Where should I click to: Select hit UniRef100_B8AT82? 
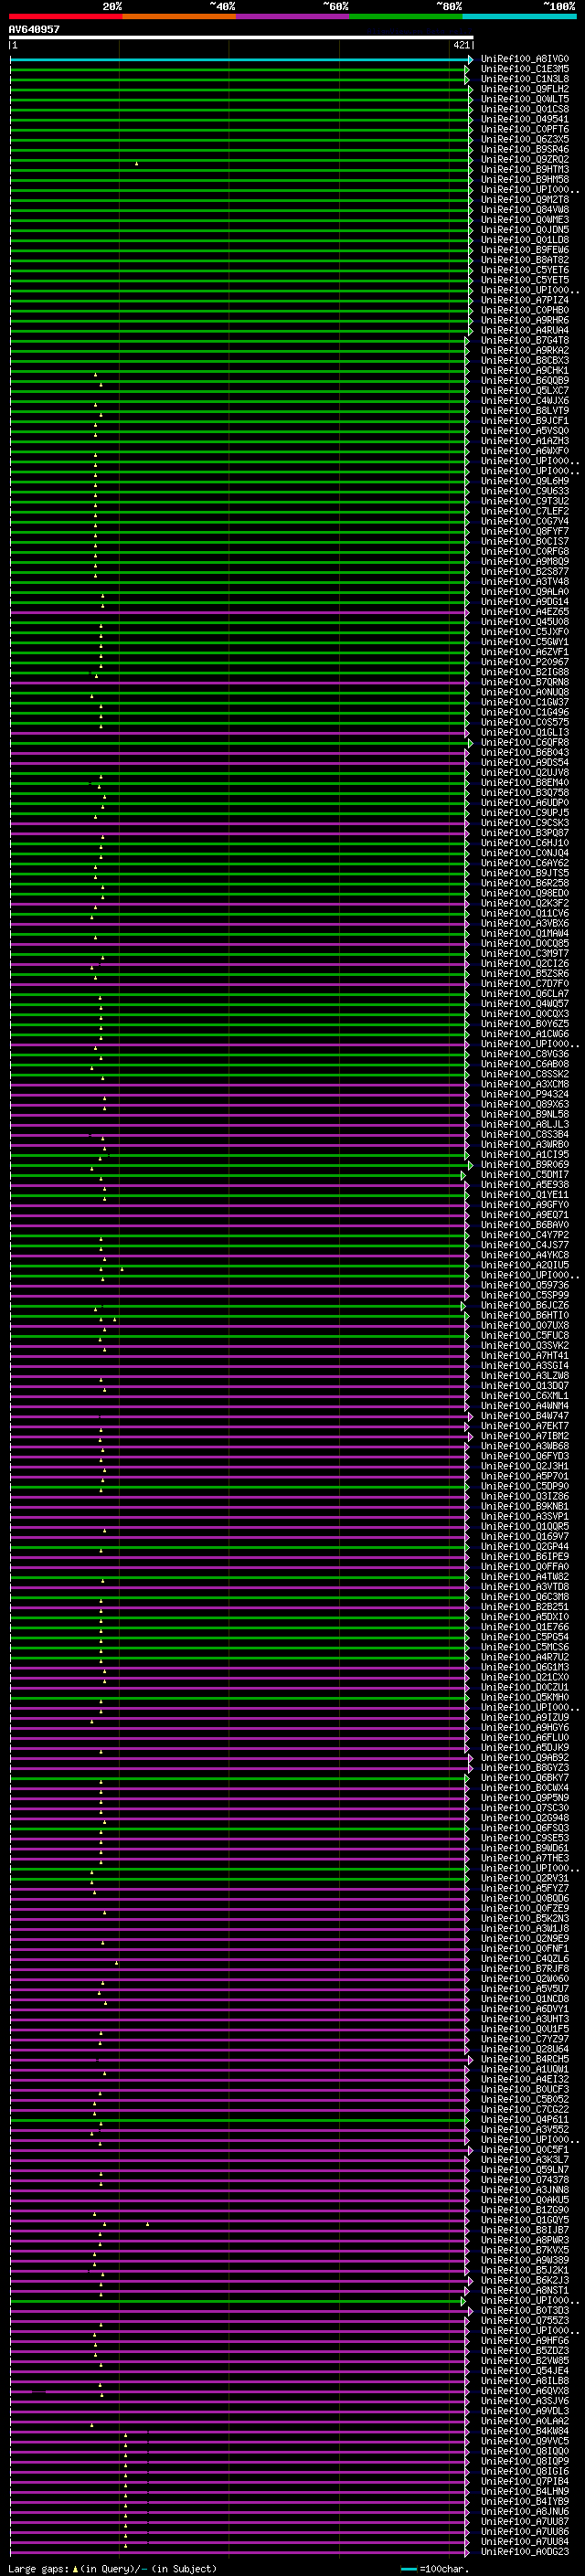click(525, 260)
